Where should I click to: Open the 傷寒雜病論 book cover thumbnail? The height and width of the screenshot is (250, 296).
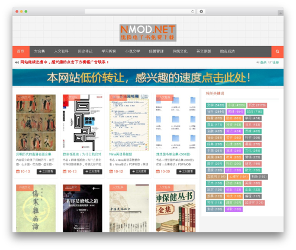pyautogui.click(x=36, y=209)
